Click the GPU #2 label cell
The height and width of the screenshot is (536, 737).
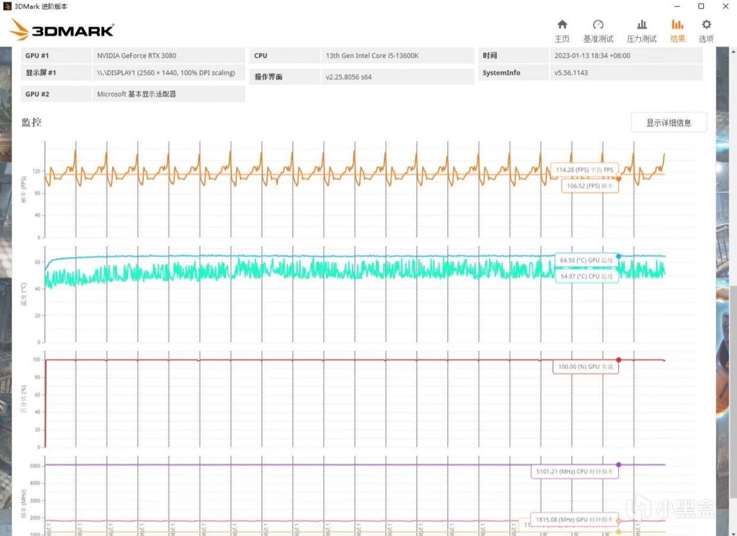(x=56, y=94)
